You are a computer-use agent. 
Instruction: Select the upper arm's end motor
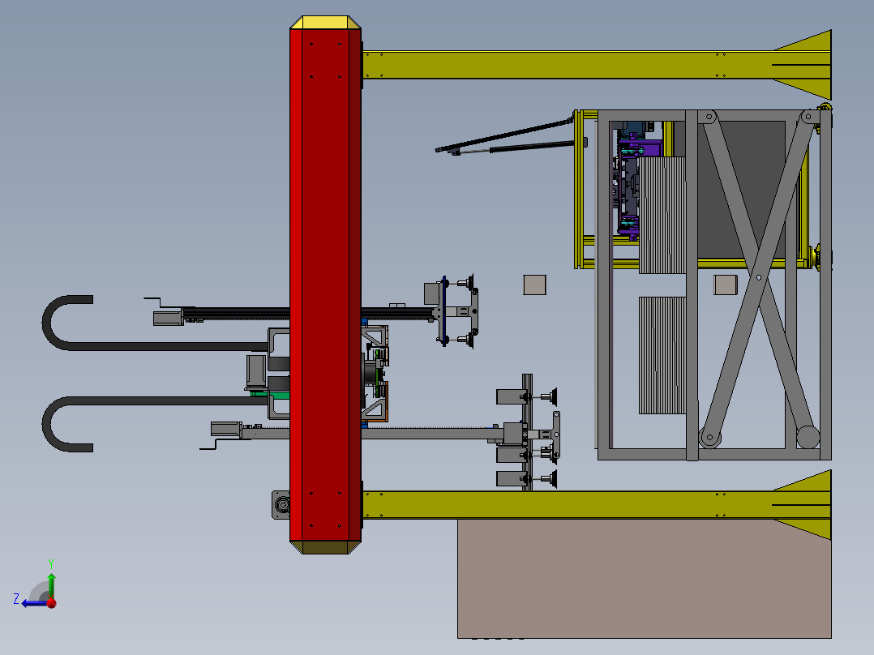click(x=169, y=318)
